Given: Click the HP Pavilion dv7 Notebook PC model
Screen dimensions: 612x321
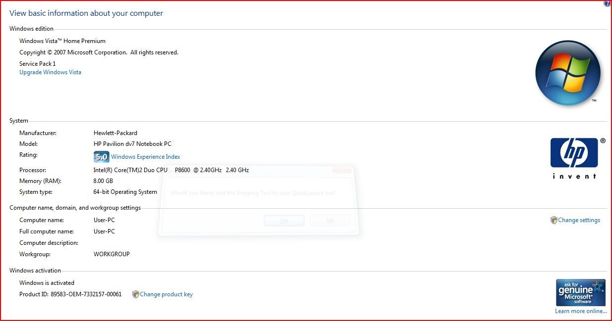Looking at the screenshot, I should tap(132, 144).
